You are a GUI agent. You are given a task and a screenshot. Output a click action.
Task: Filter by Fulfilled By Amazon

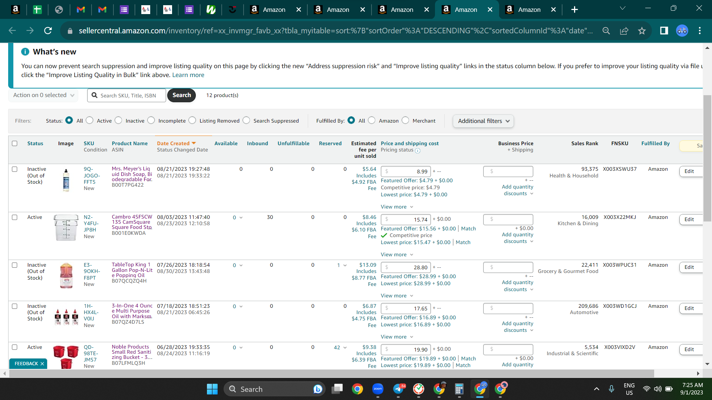[372, 120]
